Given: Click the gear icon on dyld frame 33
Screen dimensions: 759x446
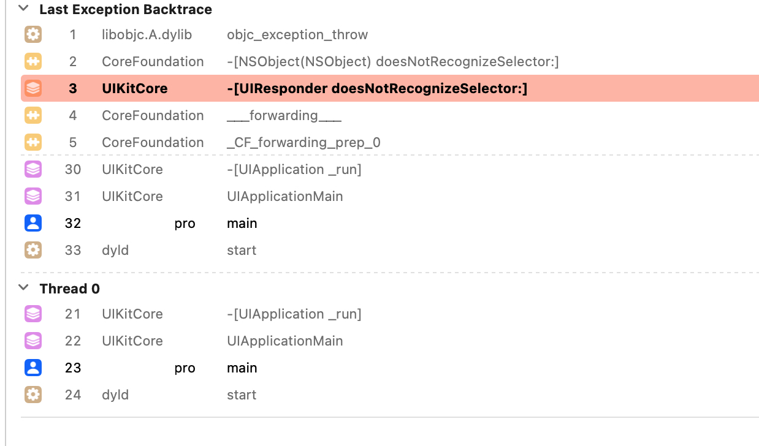Looking at the screenshot, I should tap(33, 251).
